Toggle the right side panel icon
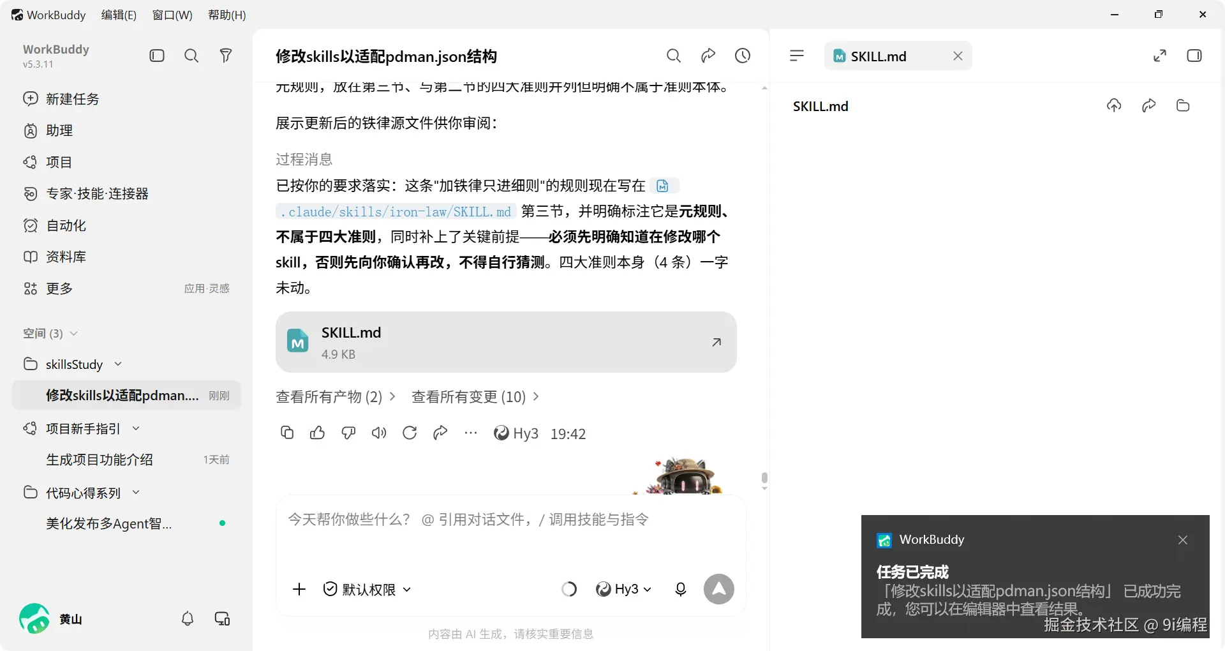Screen dimensions: 1225x651 [x=1194, y=56]
